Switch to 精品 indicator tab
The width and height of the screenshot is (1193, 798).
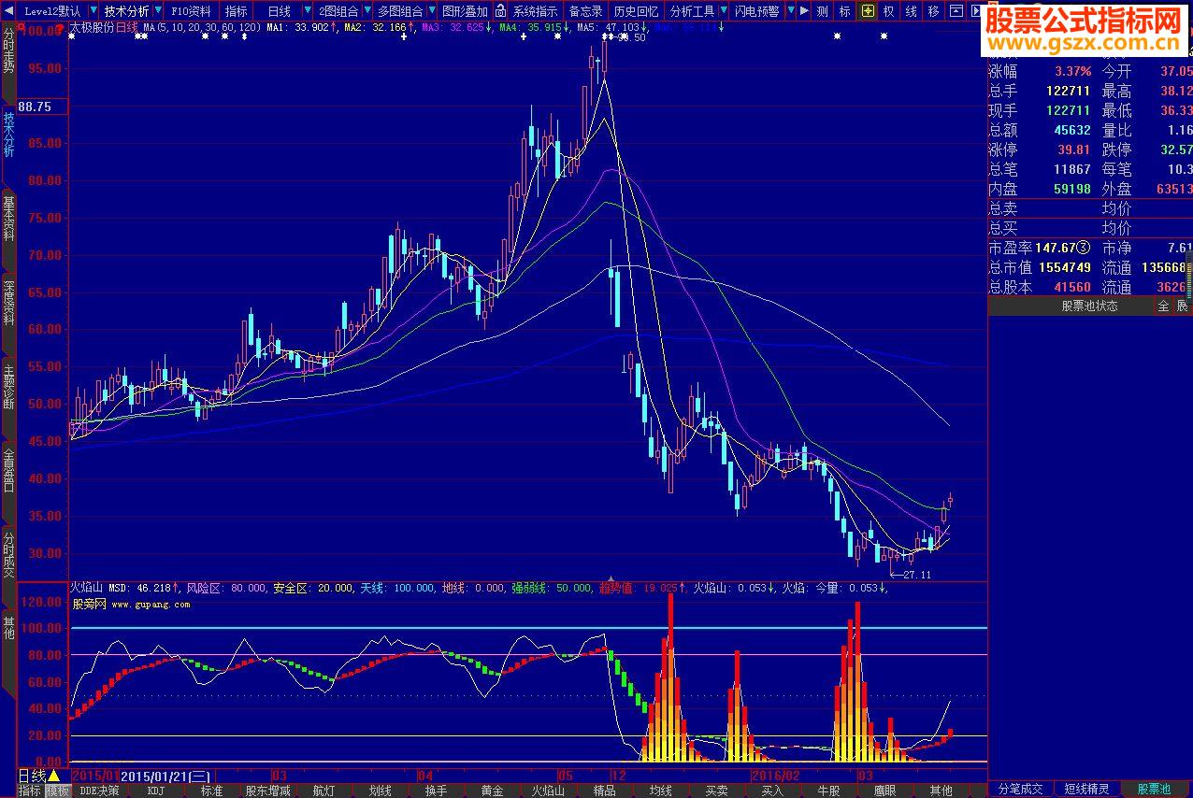[x=604, y=791]
